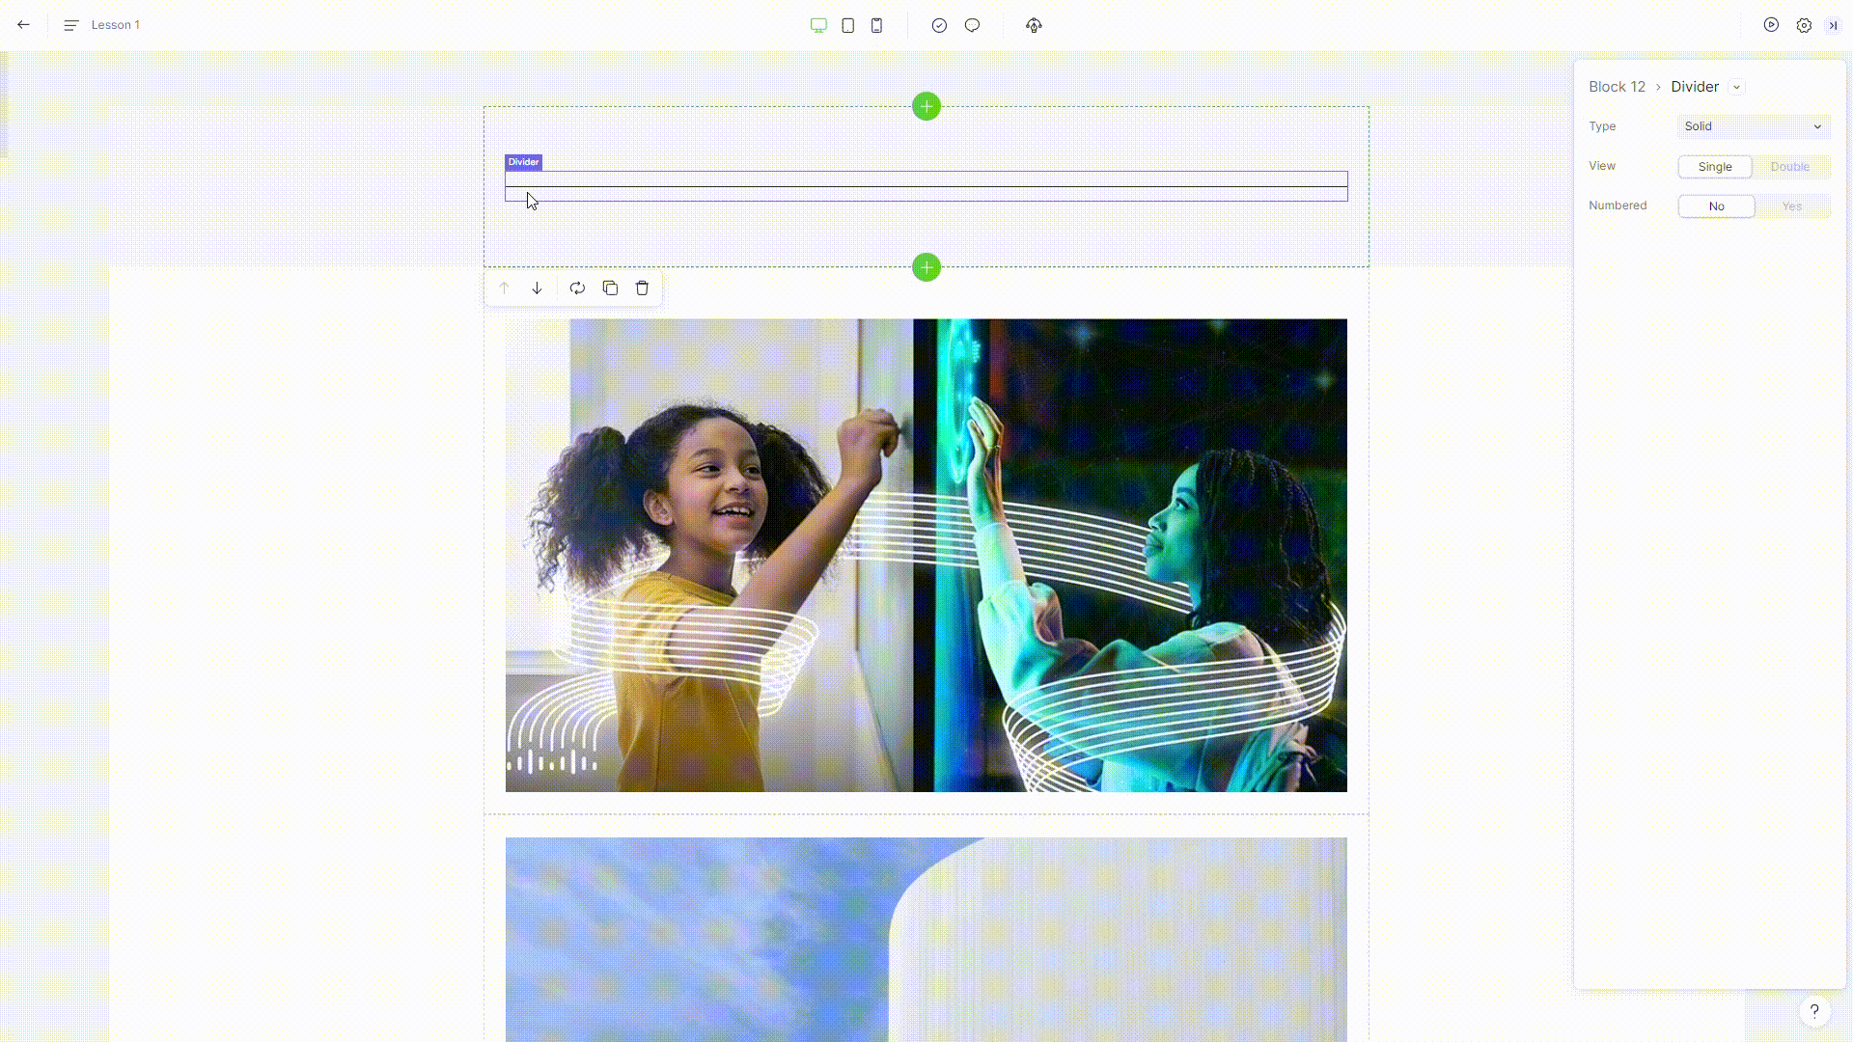The image size is (1853, 1042).
Task: Click the cloud publish icon
Action: click(1034, 25)
